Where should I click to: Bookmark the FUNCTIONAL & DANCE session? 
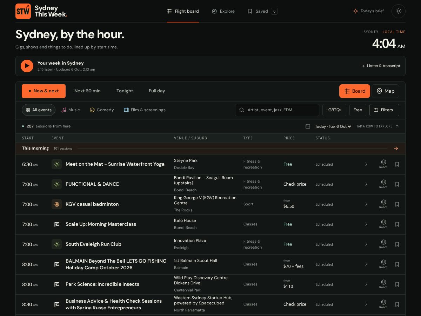[x=397, y=184]
